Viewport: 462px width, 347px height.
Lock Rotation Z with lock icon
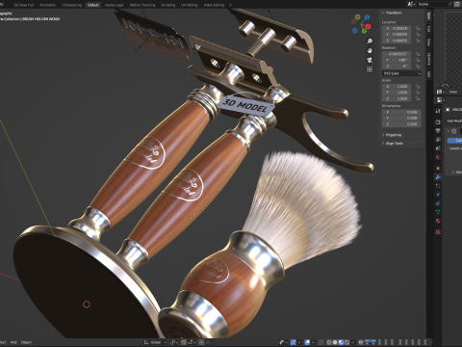coord(418,67)
